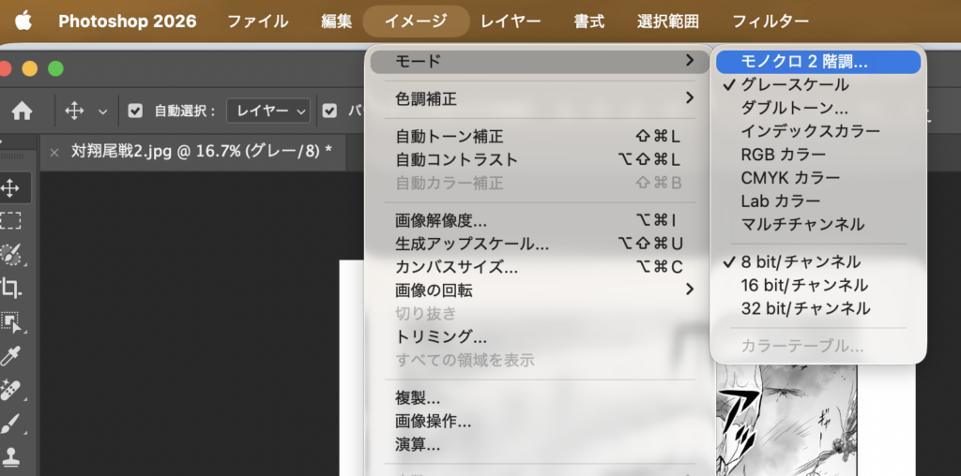Toggle the 自動選択 checkbox
961x476 pixels.
[135, 112]
